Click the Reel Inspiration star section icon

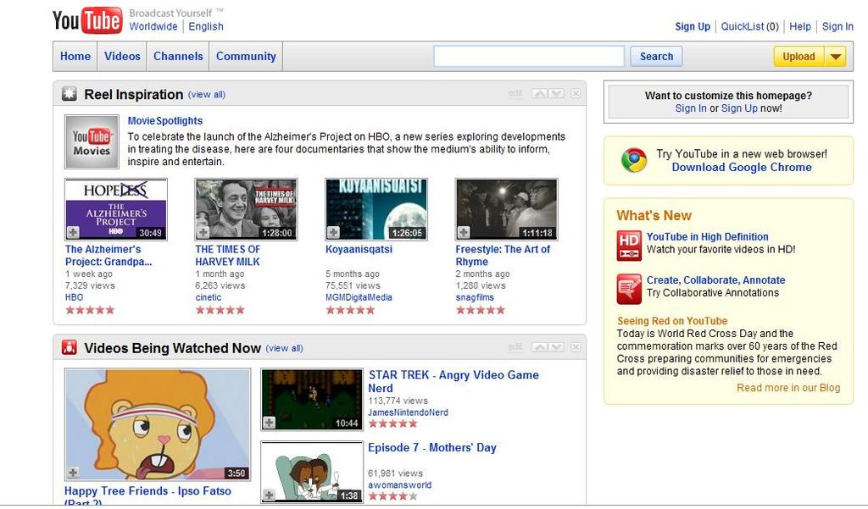(70, 94)
